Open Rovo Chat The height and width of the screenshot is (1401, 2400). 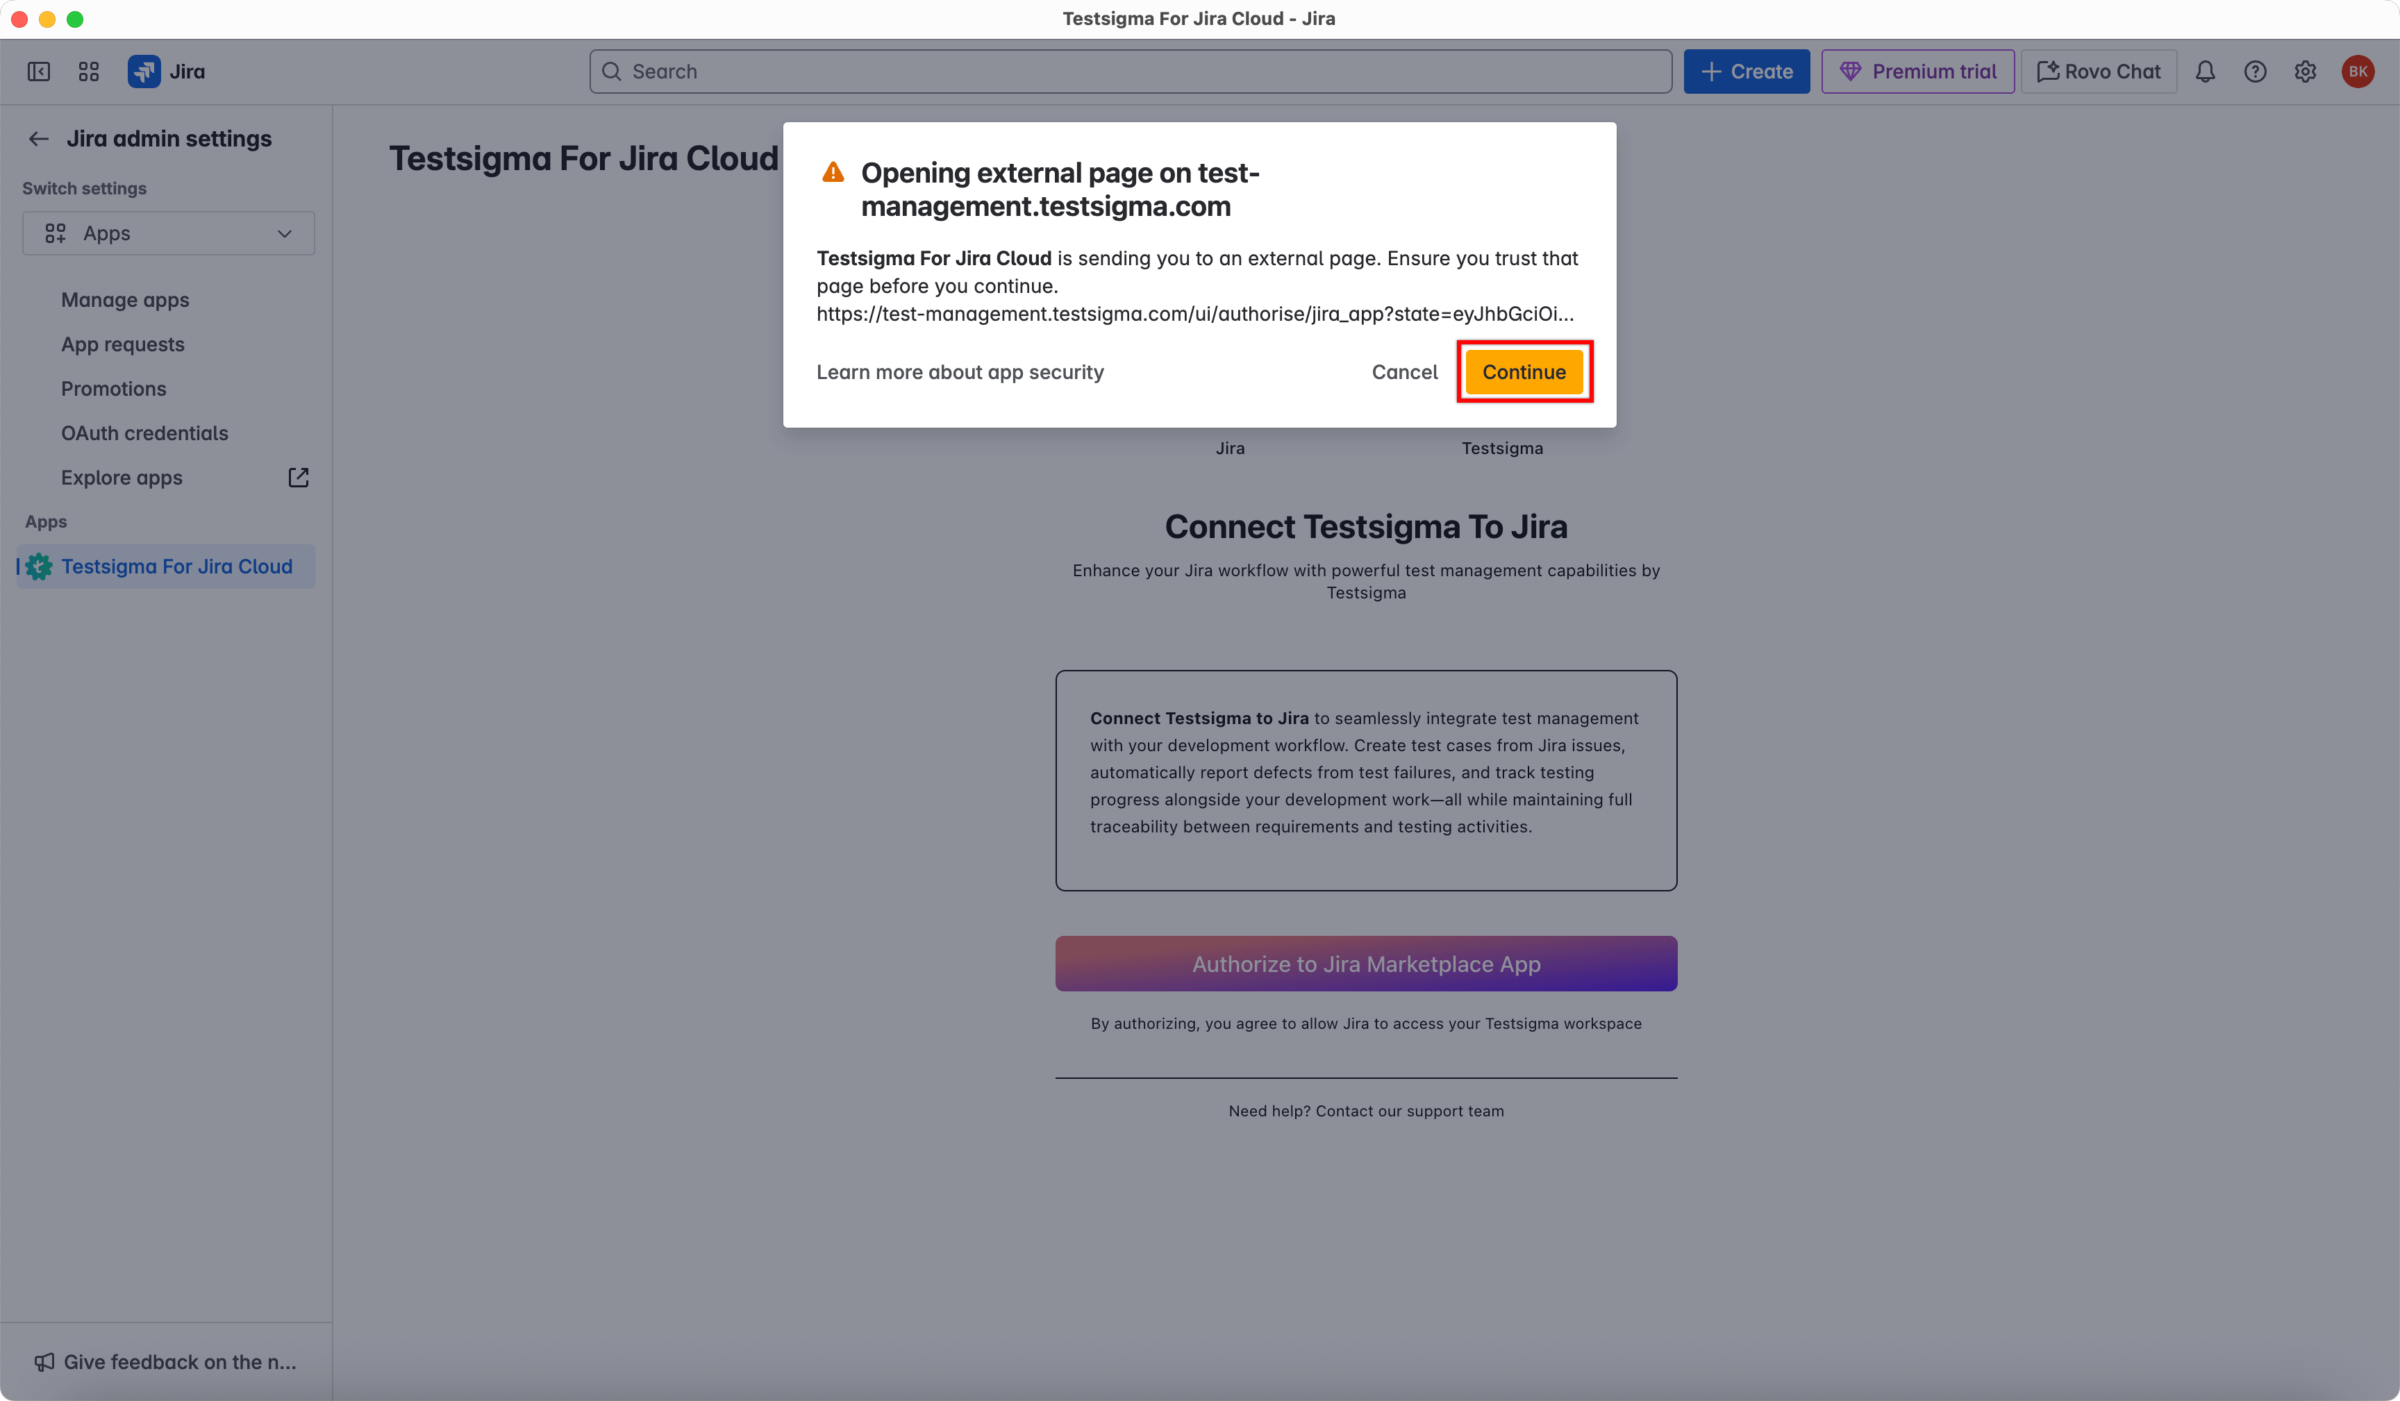[x=2098, y=72]
